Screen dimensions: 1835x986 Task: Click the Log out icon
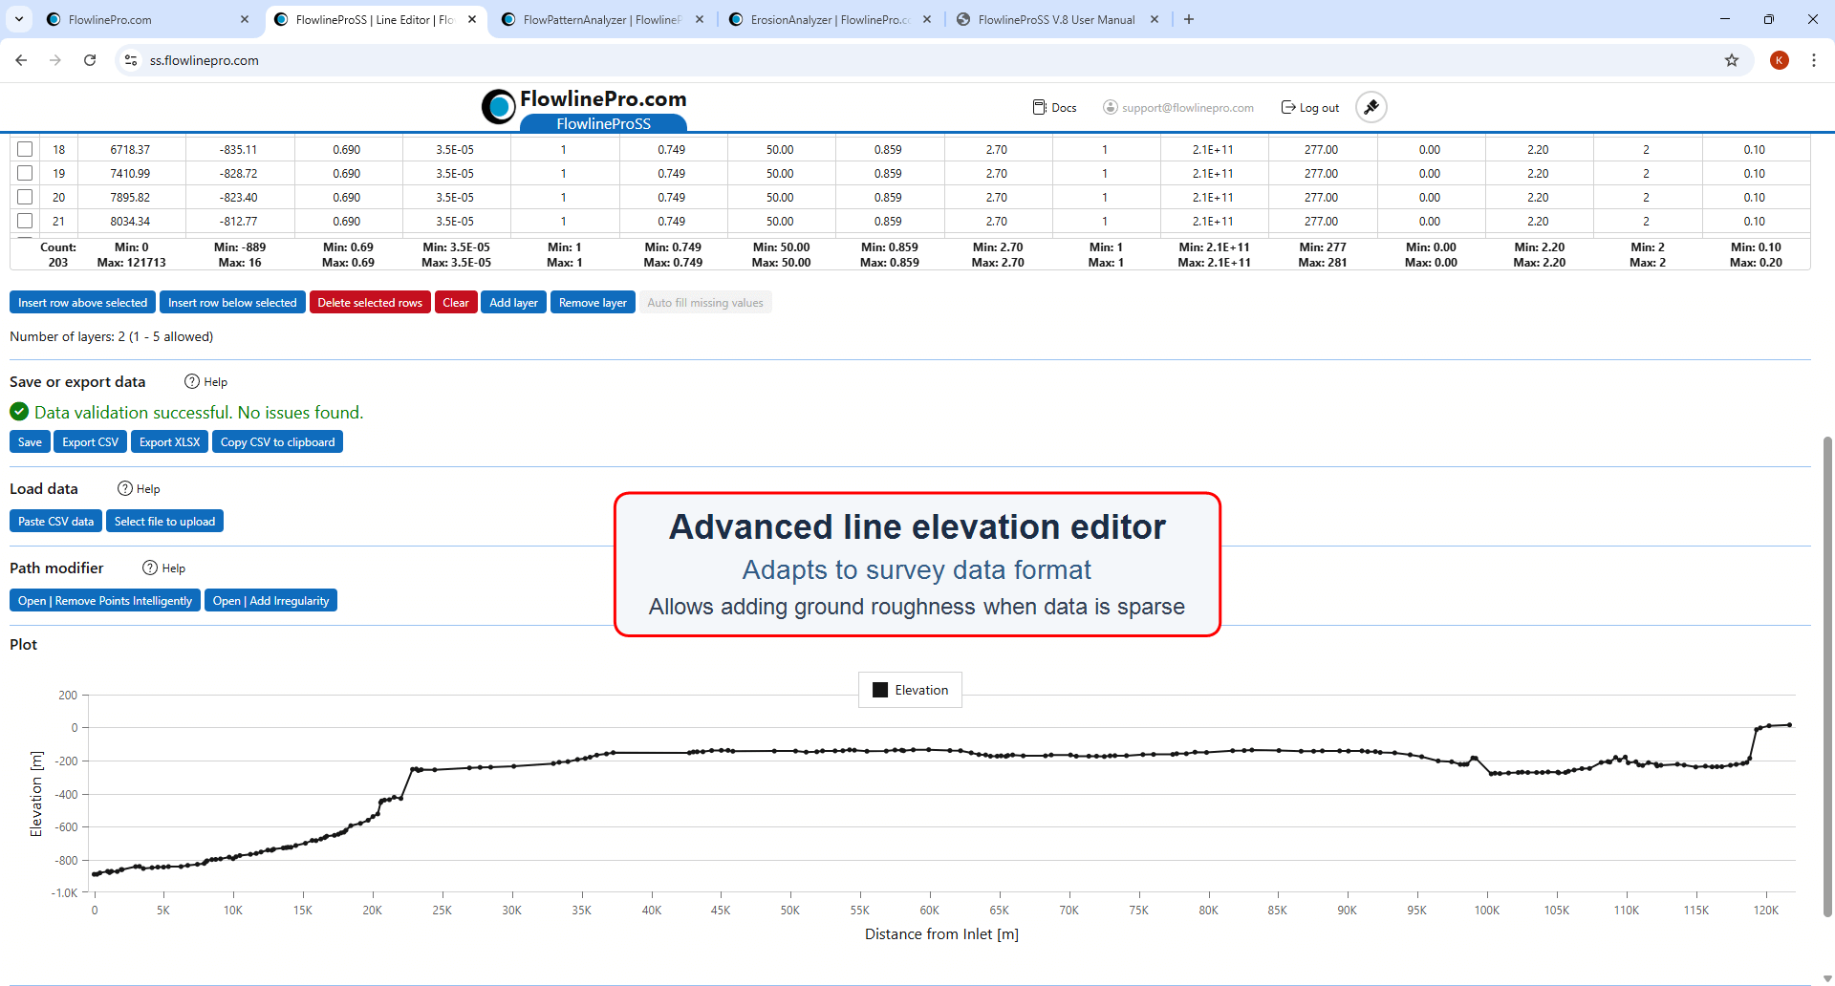coord(1288,107)
